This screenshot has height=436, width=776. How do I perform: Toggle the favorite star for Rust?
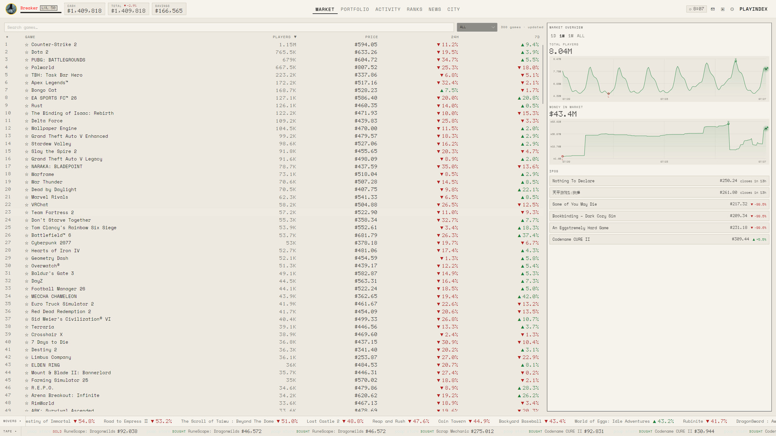(27, 106)
